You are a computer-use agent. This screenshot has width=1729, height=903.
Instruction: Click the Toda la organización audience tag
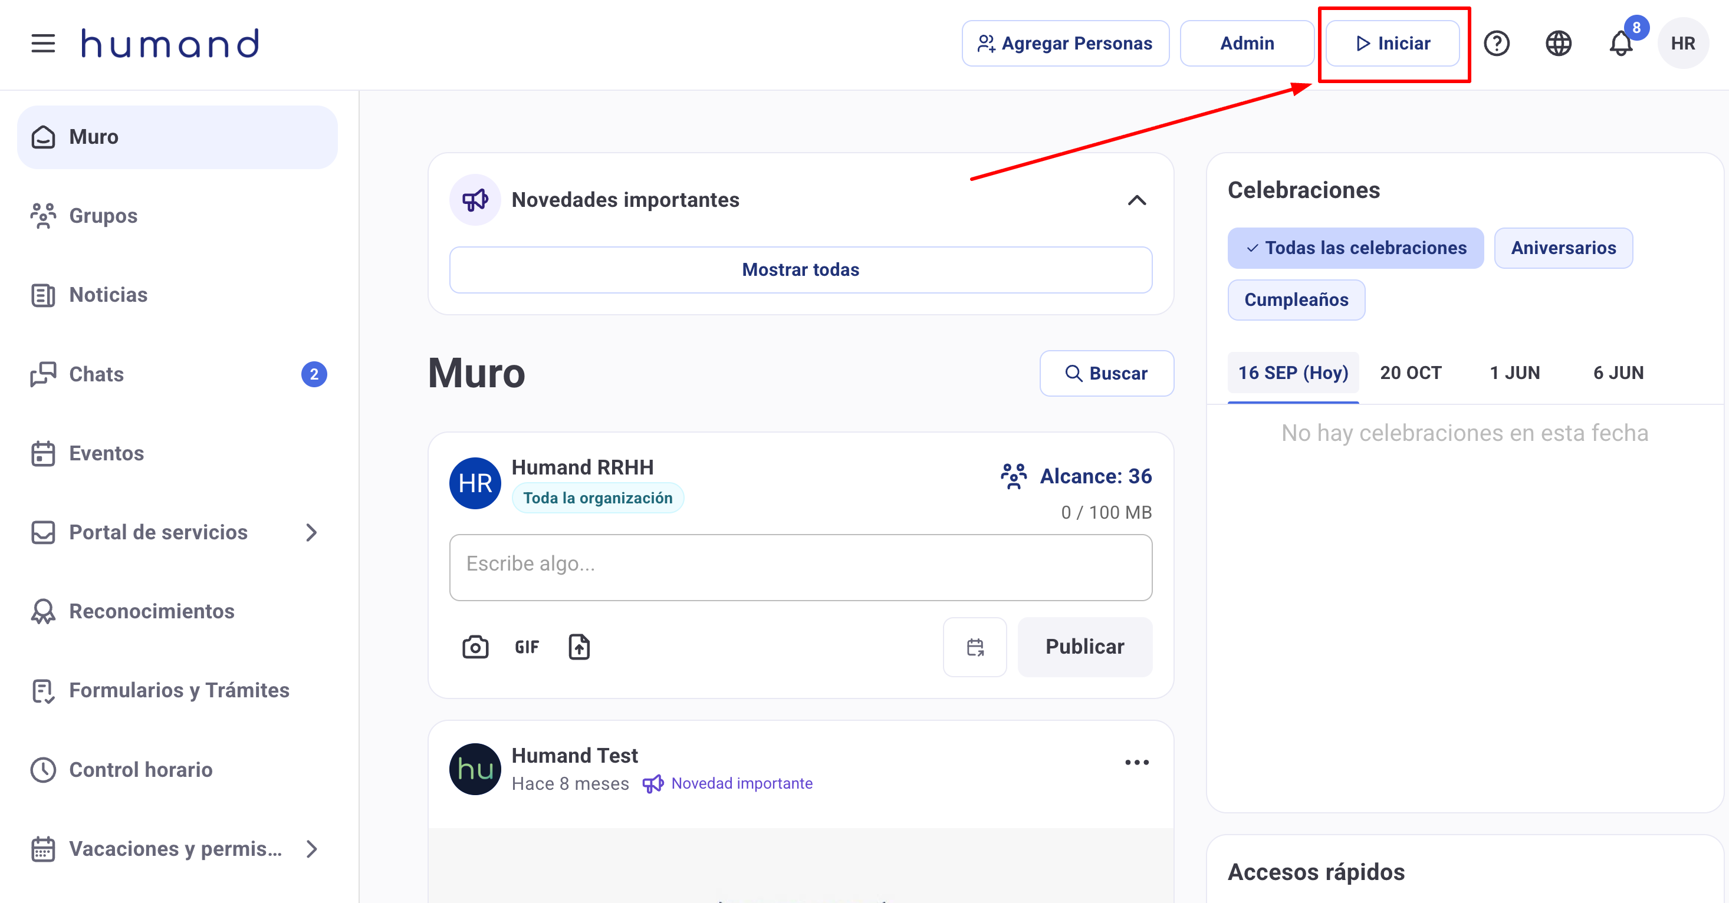(597, 498)
